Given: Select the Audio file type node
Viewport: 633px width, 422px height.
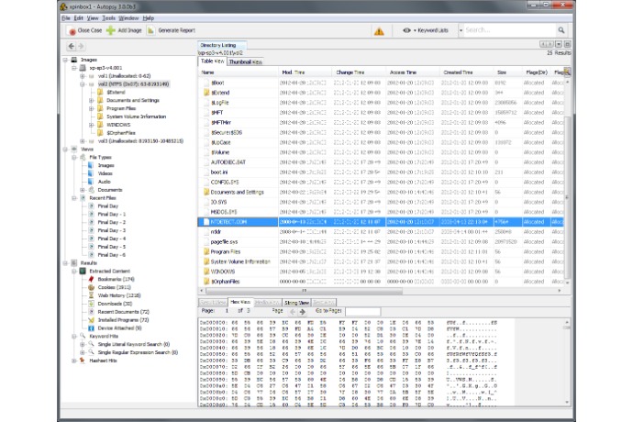Looking at the screenshot, I should pos(105,182).
